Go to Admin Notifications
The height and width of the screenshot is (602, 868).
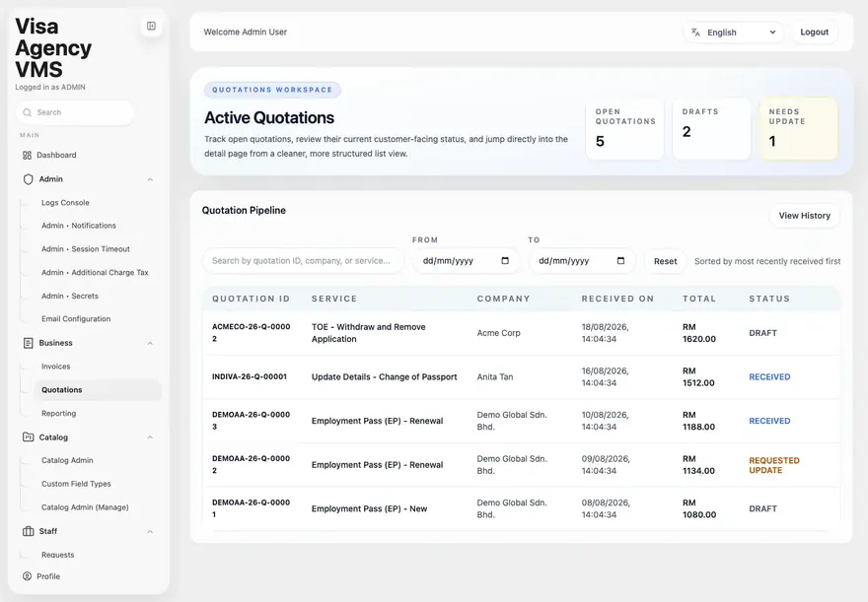tap(79, 226)
